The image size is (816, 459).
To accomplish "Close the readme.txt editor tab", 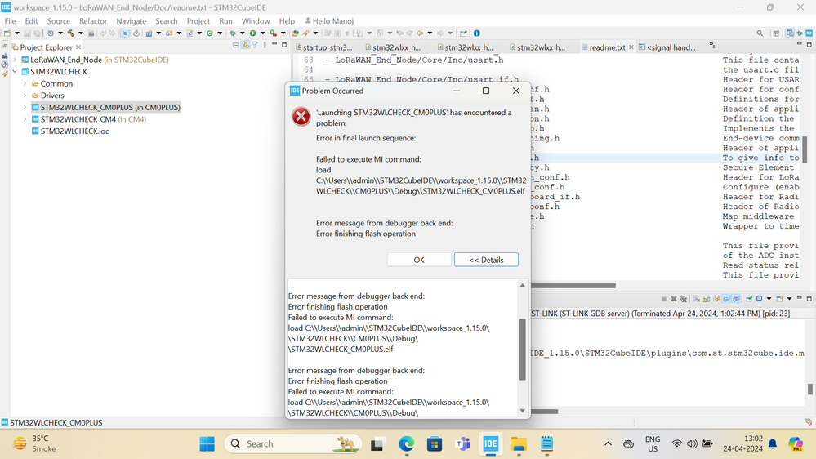I will tap(631, 47).
